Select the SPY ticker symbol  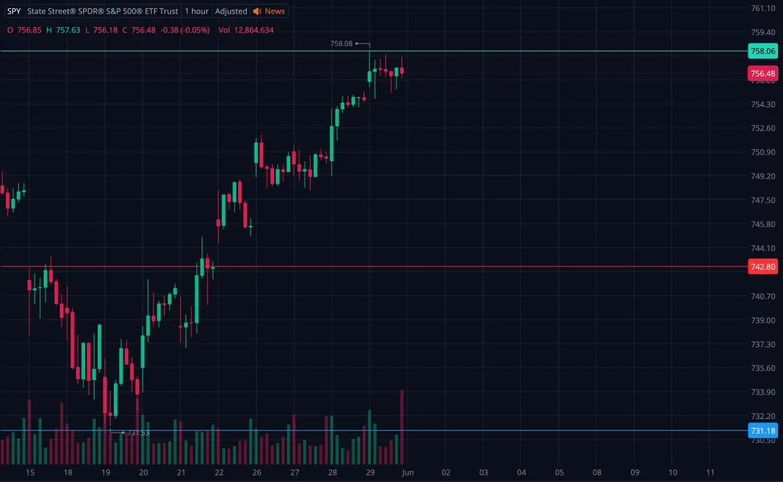(x=14, y=11)
